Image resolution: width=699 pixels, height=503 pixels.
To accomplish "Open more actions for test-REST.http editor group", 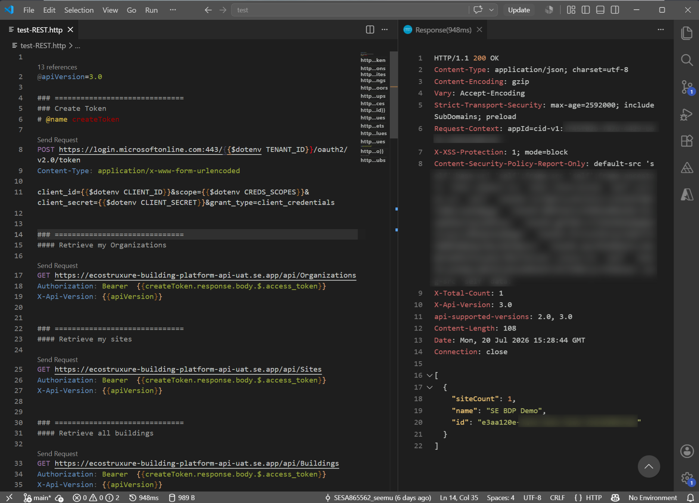I will pos(385,30).
